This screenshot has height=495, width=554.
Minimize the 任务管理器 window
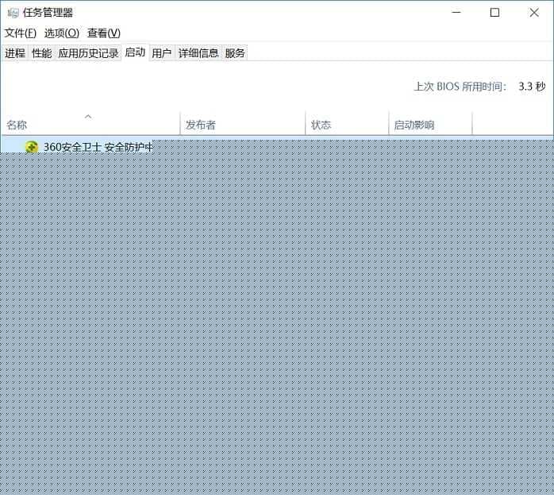click(x=456, y=13)
